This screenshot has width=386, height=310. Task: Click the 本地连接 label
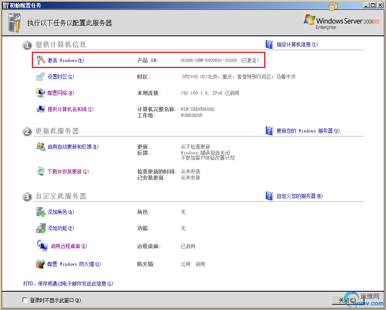(x=149, y=93)
